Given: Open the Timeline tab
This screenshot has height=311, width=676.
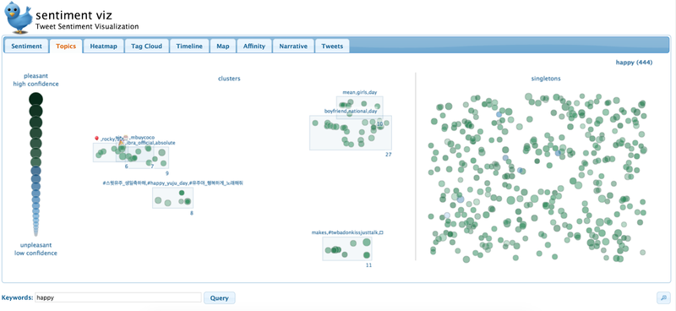Looking at the screenshot, I should [189, 46].
